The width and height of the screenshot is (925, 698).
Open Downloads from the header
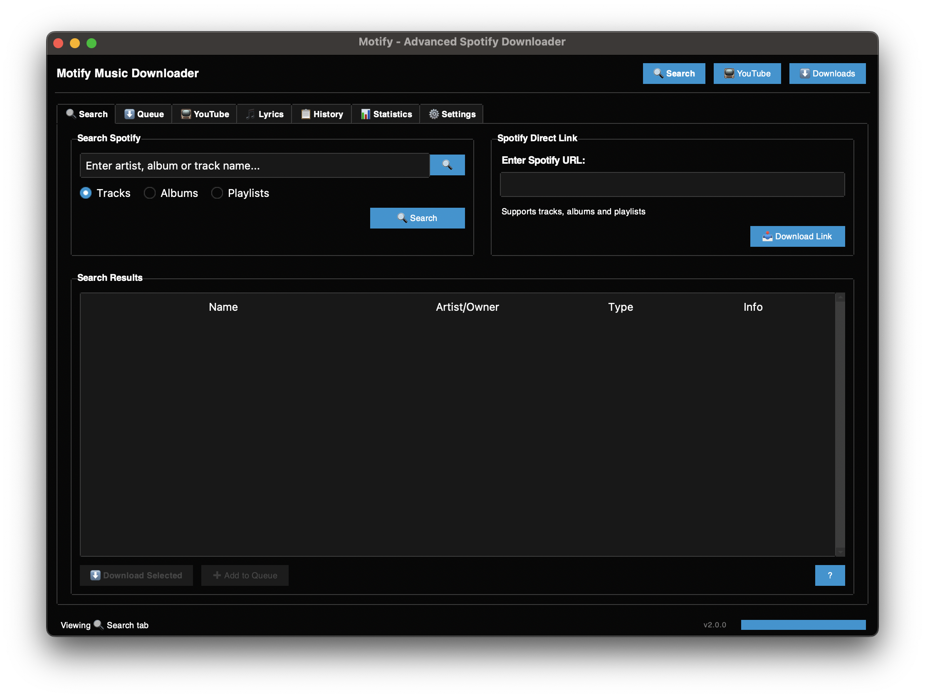click(827, 74)
